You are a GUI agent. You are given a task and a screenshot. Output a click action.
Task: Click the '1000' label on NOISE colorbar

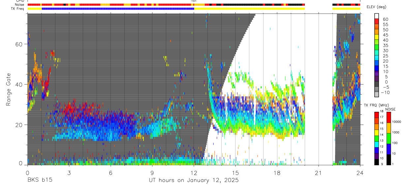click(396, 132)
